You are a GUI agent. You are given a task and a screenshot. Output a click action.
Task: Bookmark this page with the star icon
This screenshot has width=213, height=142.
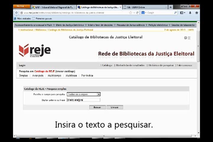click(x=130, y=13)
